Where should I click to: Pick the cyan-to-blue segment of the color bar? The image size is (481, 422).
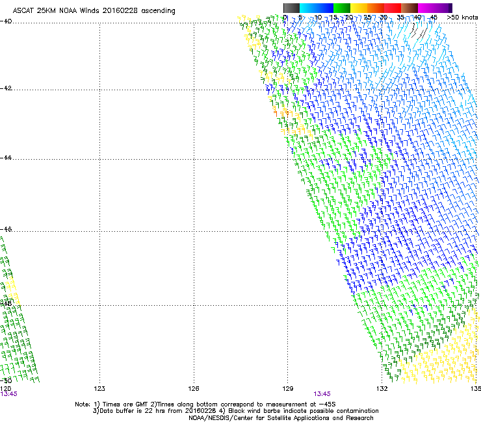pos(317,8)
